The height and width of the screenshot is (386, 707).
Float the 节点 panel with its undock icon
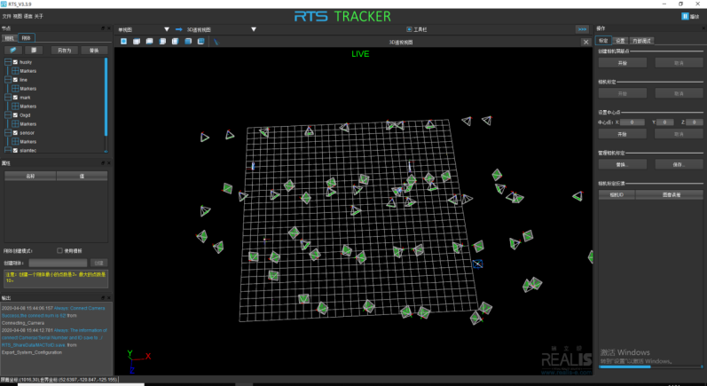tap(103, 28)
